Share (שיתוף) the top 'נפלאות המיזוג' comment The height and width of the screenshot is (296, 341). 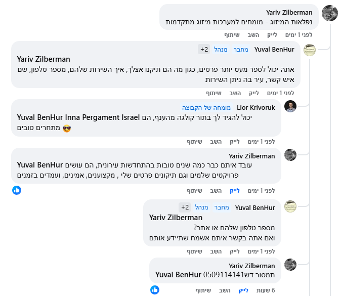tap(232, 35)
